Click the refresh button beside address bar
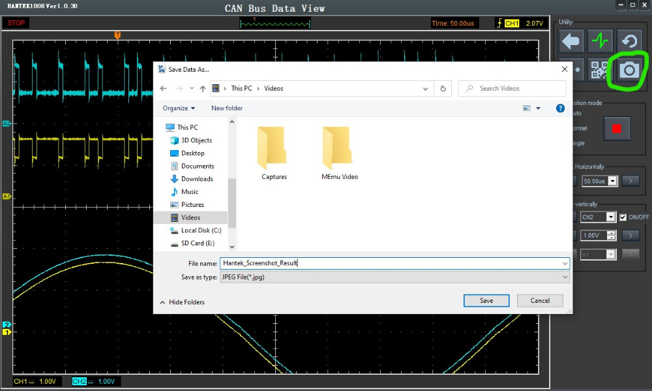652x391 pixels. click(443, 88)
